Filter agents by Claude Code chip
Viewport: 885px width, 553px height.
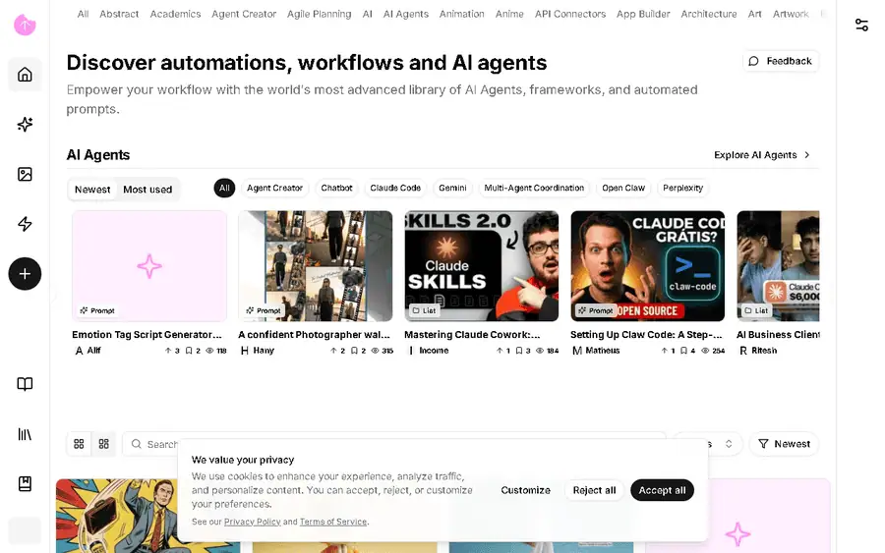click(395, 188)
